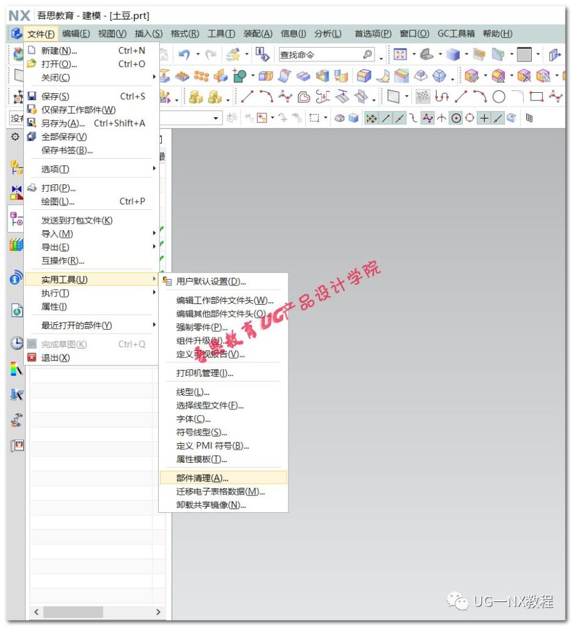Open the Part Navigator sidebar icon
Viewport: 572px width, 627px height.
[16, 219]
